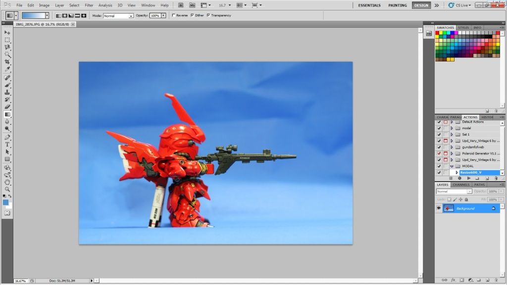Begin recording an action
507x285 pixels.
tap(459, 178)
